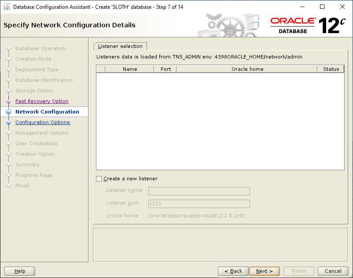
Task: Click the Next button
Action: coord(264,271)
